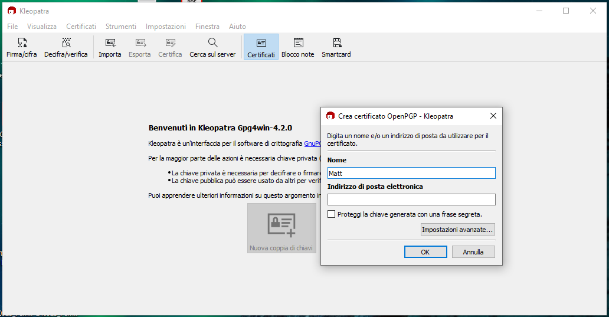Click the Certifica toolbar icon
This screenshot has height=317, width=609.
tap(170, 47)
